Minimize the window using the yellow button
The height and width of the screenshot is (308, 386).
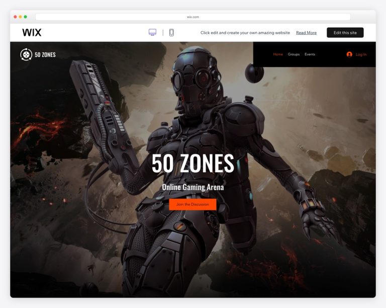pos(20,17)
